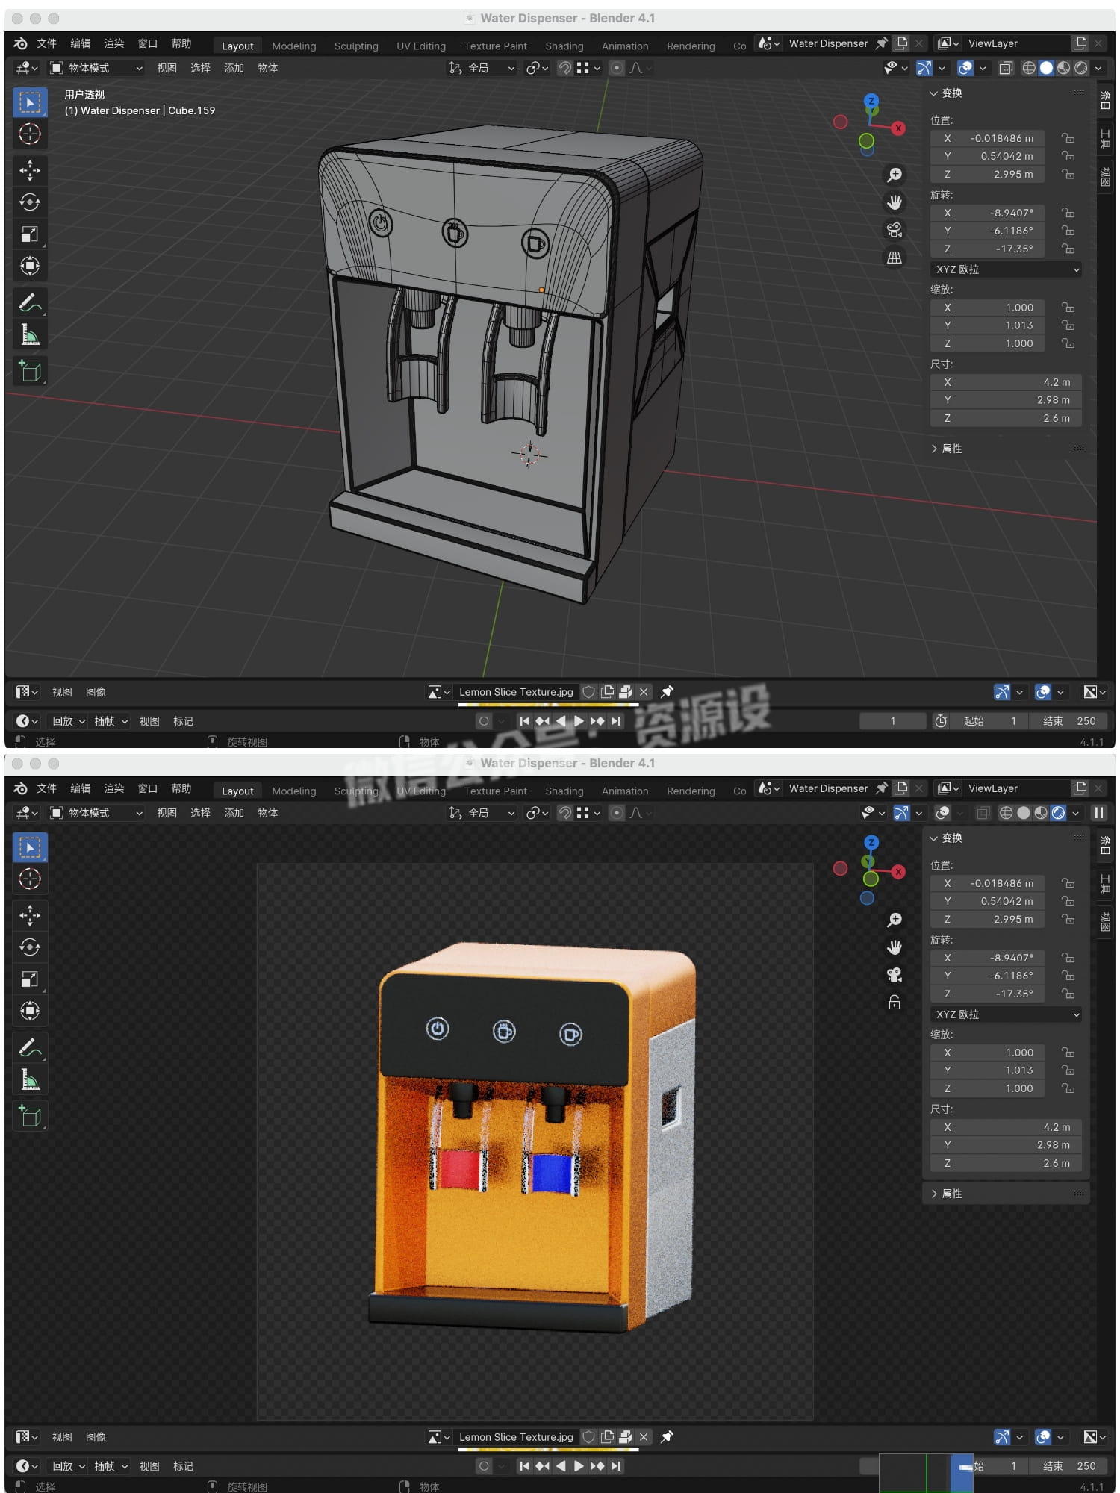Image resolution: width=1120 pixels, height=1493 pixels.
Task: Select the Add Cube tool in top window
Action: click(x=30, y=371)
